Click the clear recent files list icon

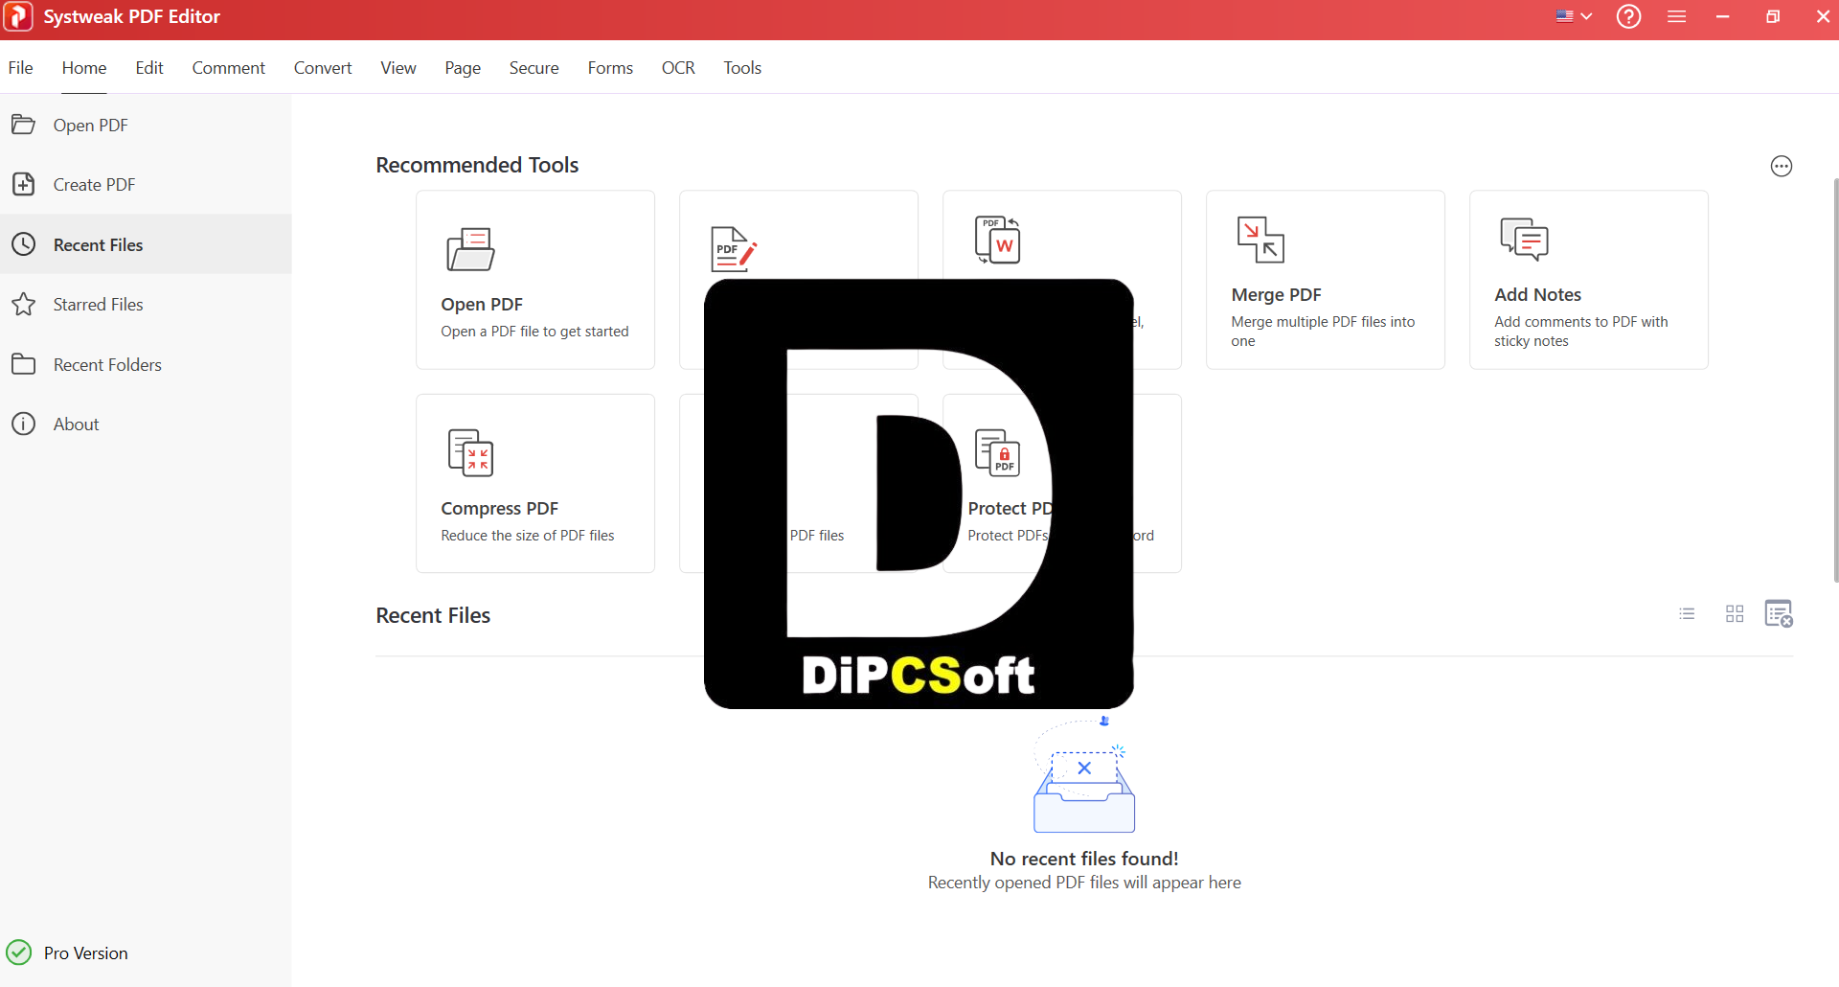[x=1779, y=613]
